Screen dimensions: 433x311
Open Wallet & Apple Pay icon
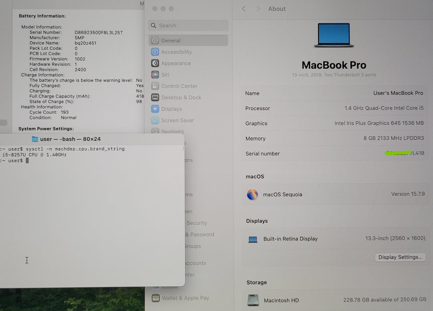156,298
